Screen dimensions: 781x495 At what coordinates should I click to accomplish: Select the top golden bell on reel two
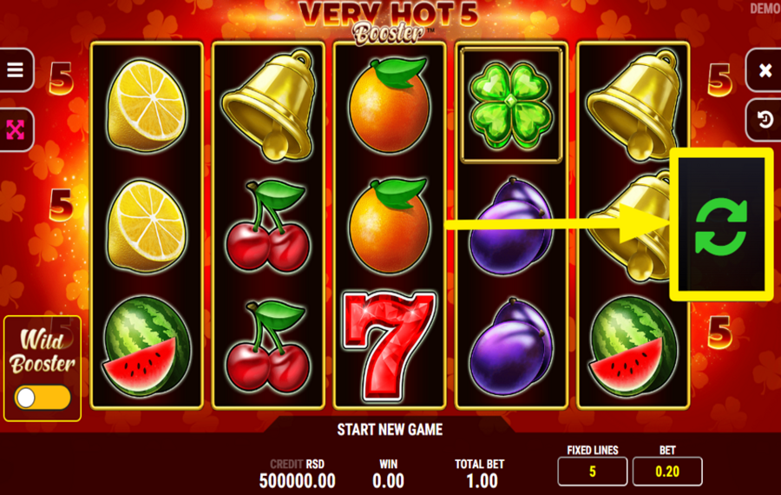tap(270, 105)
